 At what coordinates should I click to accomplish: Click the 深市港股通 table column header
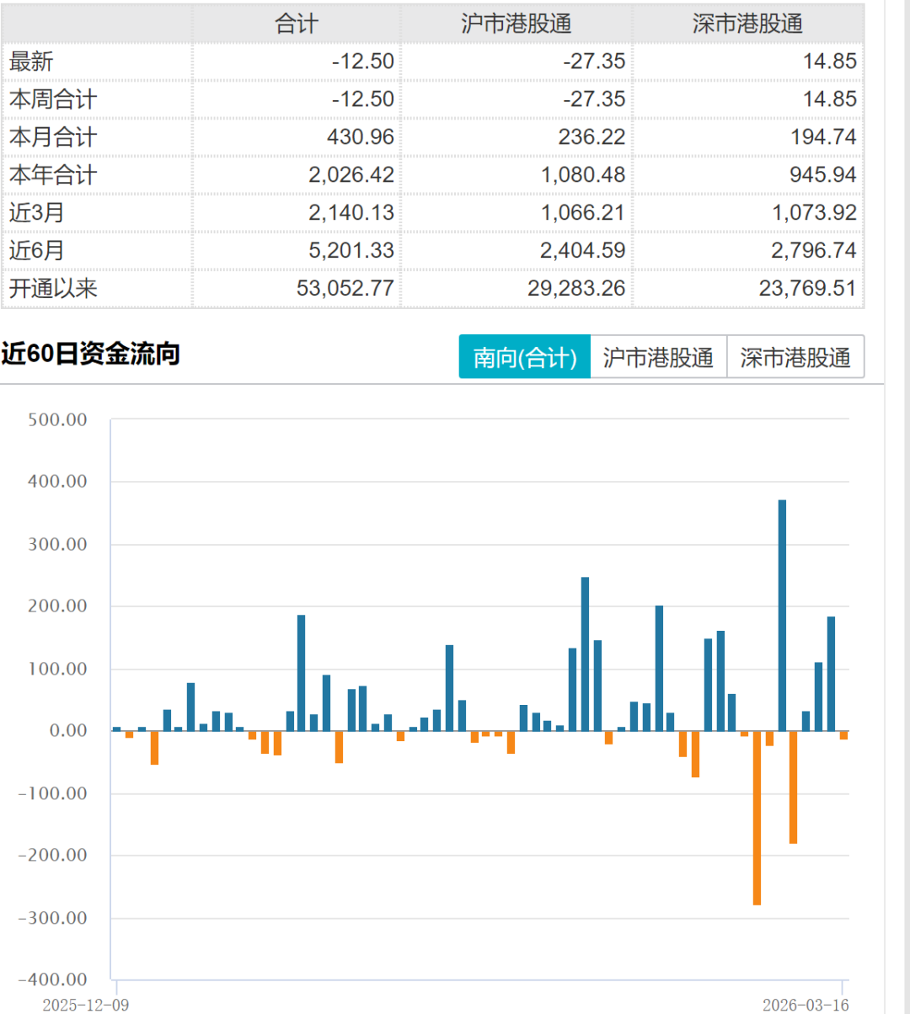(x=748, y=24)
